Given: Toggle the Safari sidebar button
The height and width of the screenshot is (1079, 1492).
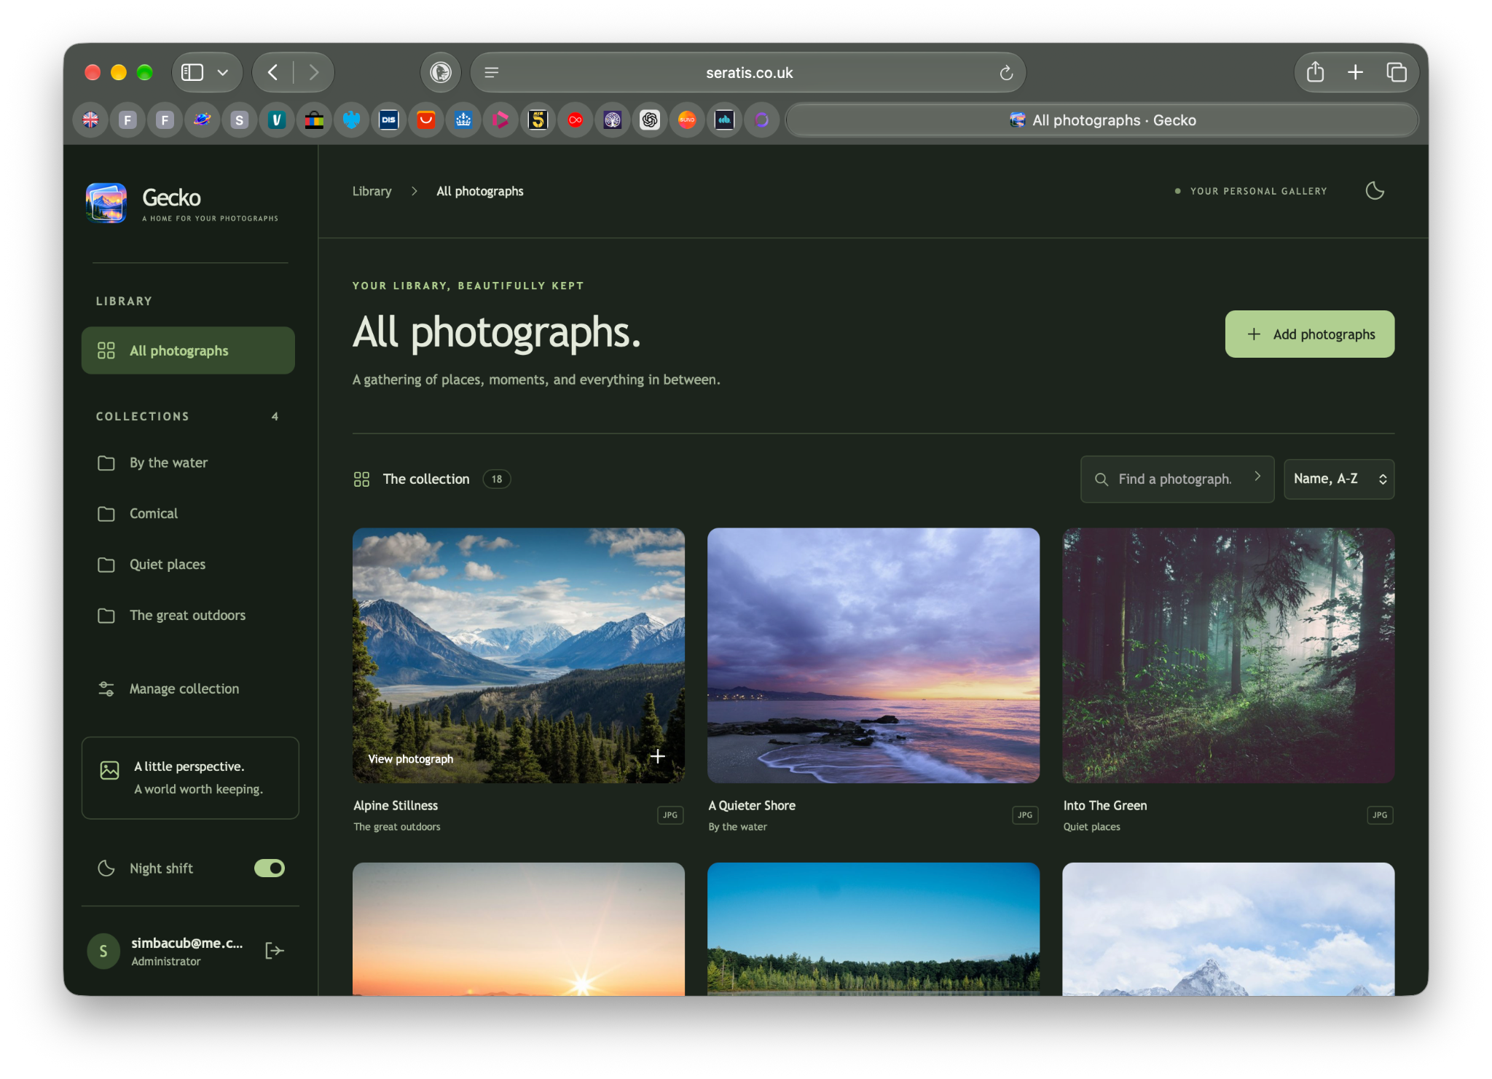Looking at the screenshot, I should [192, 73].
